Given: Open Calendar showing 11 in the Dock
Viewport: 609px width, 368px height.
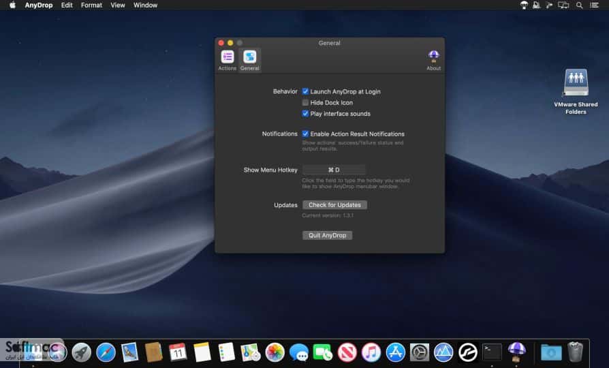Looking at the screenshot, I should click(178, 352).
